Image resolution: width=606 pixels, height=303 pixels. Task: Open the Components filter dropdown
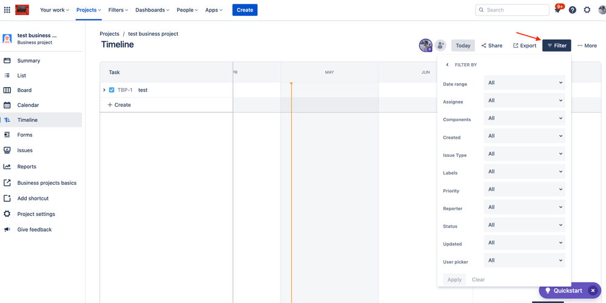[525, 118]
